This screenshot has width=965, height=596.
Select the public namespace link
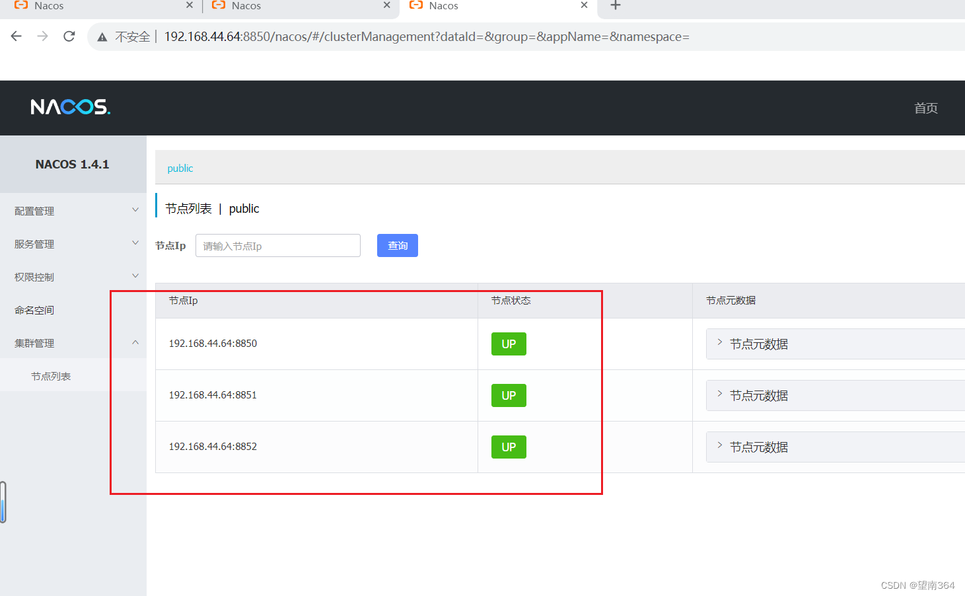coord(180,168)
